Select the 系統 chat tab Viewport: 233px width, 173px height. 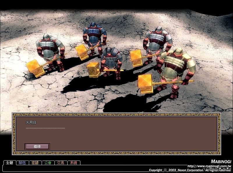tap(74, 163)
